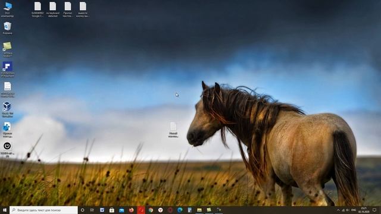The image size is (381, 214).
Task: Open the Calculator taskbar icon
Action: 189,210
